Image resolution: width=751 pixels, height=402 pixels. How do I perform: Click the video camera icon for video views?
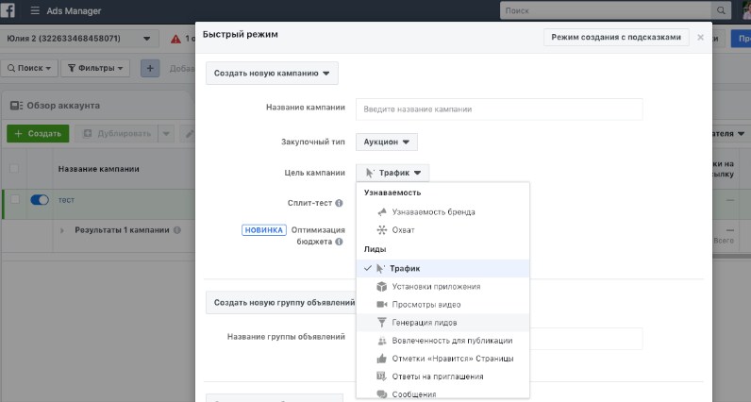[x=382, y=305]
